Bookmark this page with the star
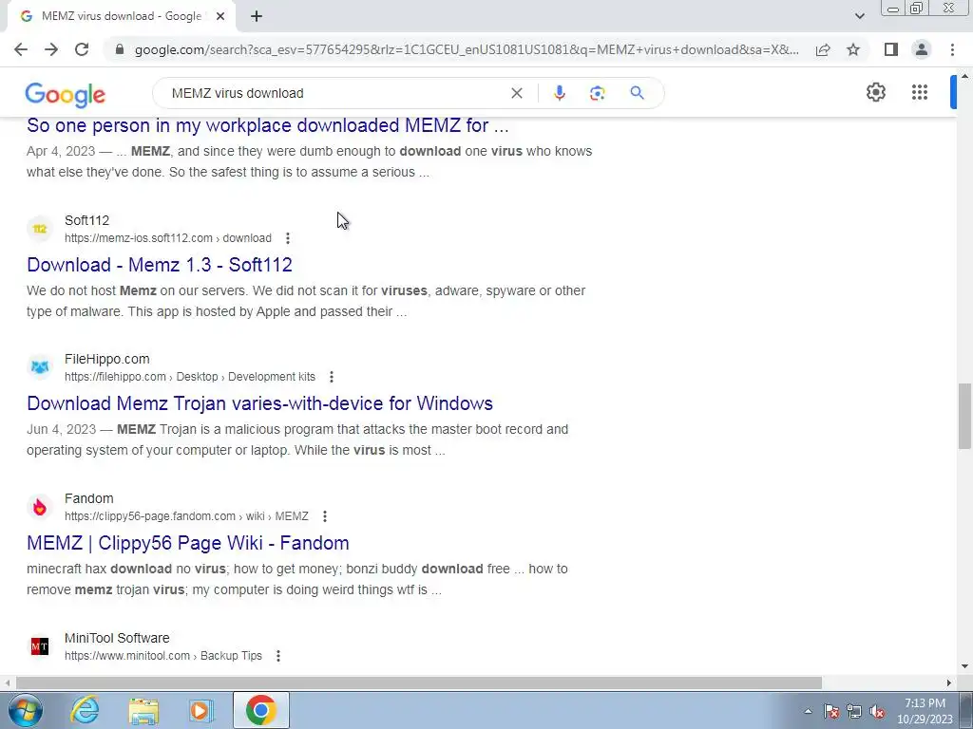Viewport: 973px width, 729px height. point(853,49)
